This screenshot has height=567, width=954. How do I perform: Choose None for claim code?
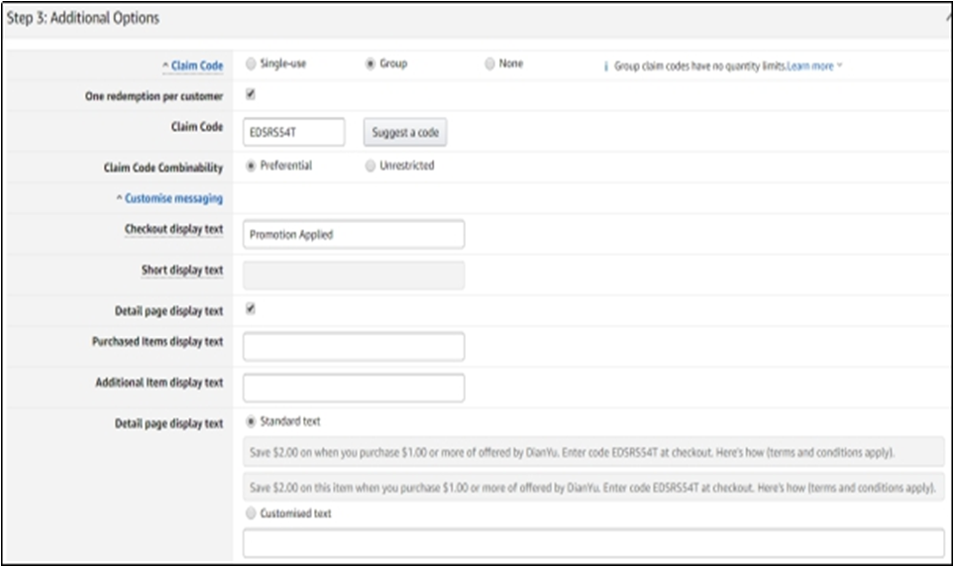(489, 63)
